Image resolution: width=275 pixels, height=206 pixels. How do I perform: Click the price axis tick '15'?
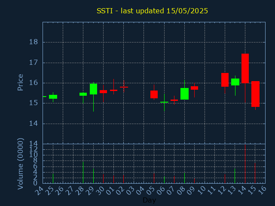tap(34, 103)
